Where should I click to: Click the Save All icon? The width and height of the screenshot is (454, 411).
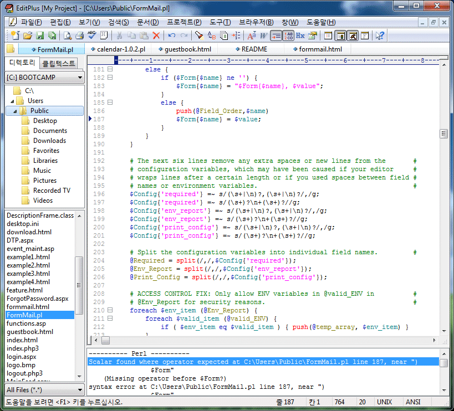[x=52, y=35]
